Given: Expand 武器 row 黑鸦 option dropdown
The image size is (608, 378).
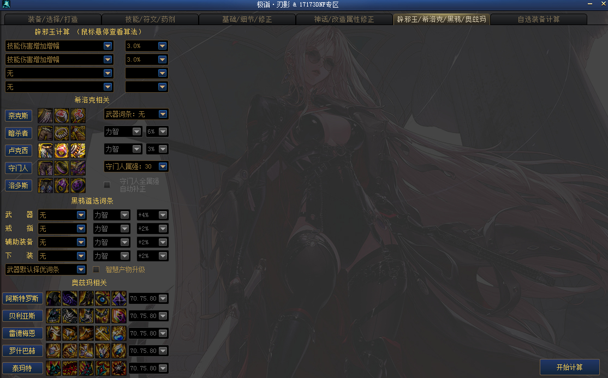Looking at the screenshot, I should pos(62,215).
